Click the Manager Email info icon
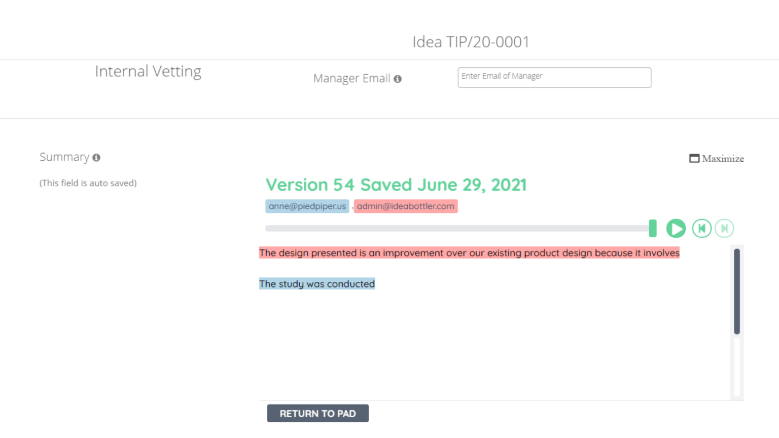The image size is (779, 438). pyautogui.click(x=398, y=79)
